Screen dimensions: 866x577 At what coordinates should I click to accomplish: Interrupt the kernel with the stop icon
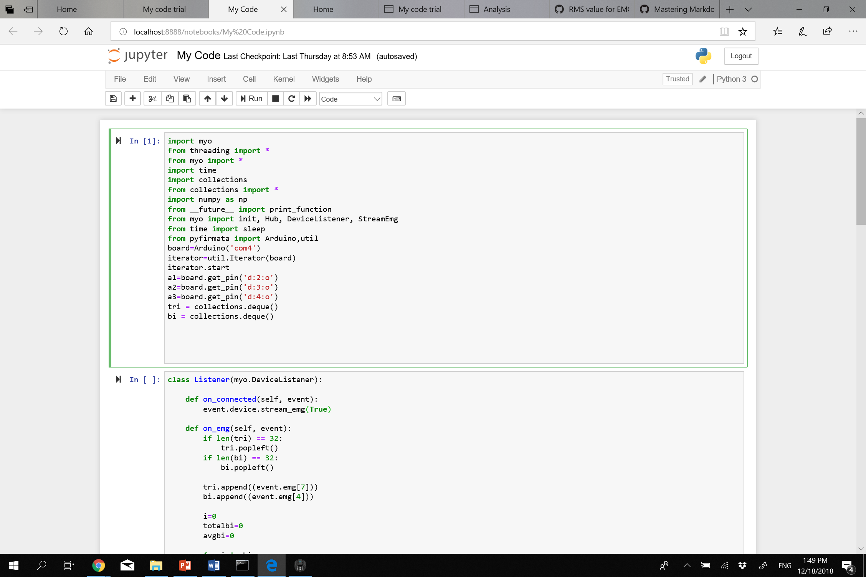[x=275, y=99]
